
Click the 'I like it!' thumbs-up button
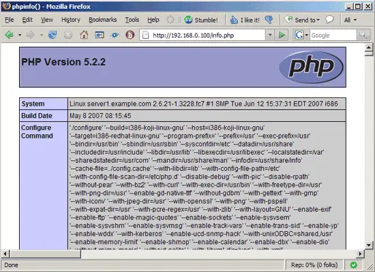point(244,20)
